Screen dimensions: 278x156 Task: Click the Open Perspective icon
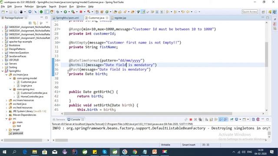click(263, 12)
